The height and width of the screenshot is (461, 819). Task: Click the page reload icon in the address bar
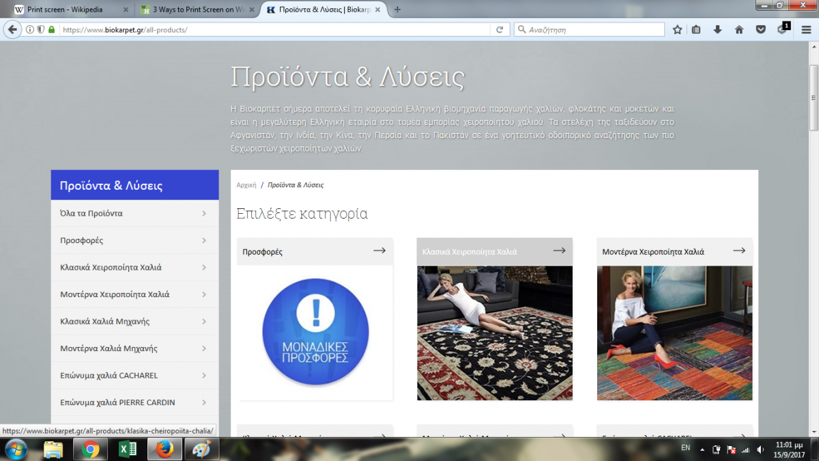(500, 30)
